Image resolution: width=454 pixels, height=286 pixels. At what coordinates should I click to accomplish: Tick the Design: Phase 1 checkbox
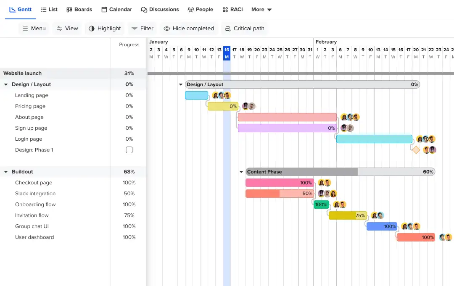coord(129,150)
